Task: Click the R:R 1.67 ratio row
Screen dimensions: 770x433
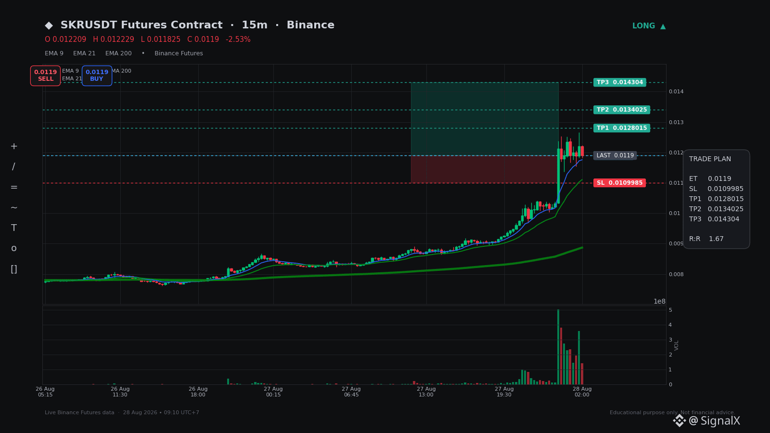Action: (706, 239)
